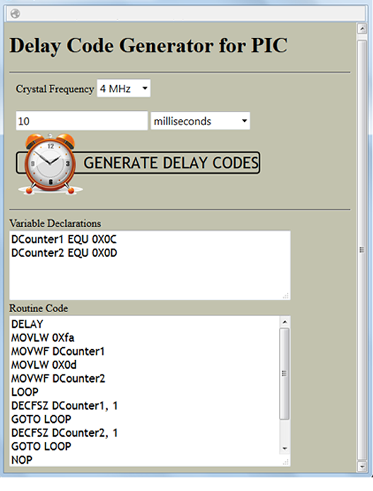Click the Routine Code scrollbar up arrow

[x=285, y=322]
